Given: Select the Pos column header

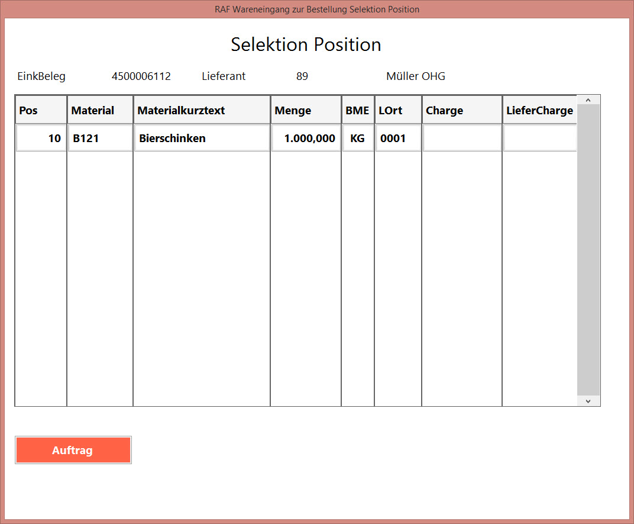Looking at the screenshot, I should coord(41,110).
